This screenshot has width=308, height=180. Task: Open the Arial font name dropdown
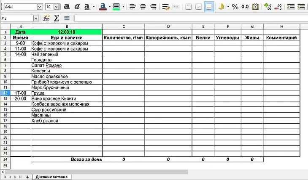[x=39, y=7]
